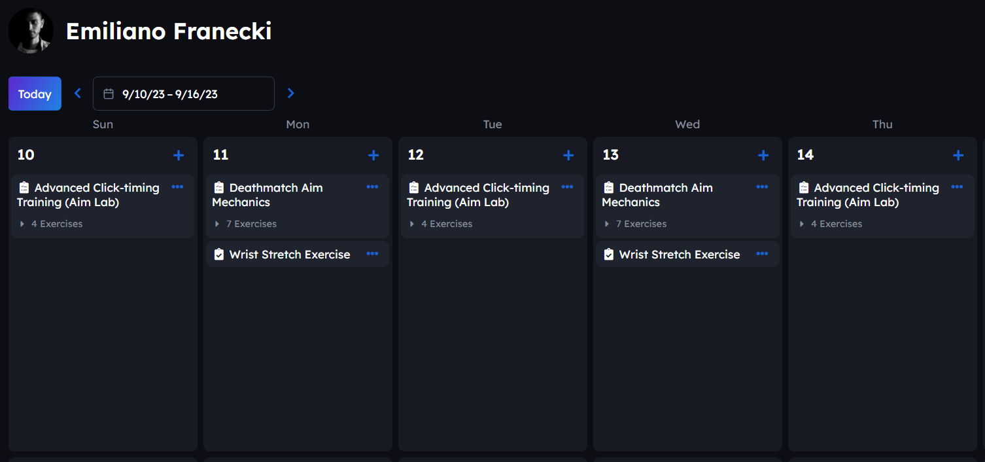This screenshot has height=462, width=985.
Task: Open three-dot menu for Monday's Wrist Stretch Exercise
Action: [x=372, y=254]
